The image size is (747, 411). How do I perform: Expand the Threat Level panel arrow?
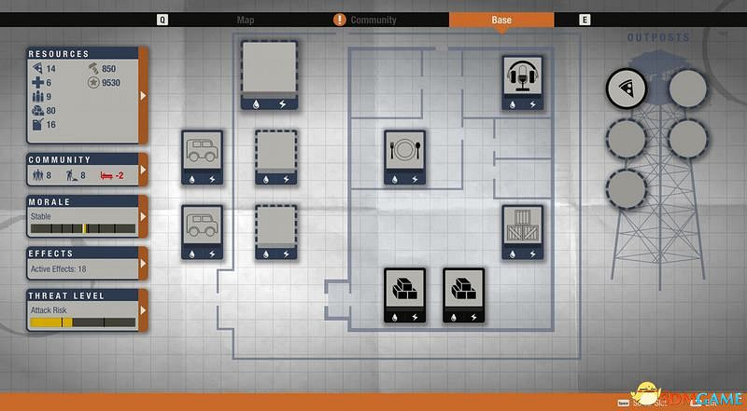click(x=143, y=309)
